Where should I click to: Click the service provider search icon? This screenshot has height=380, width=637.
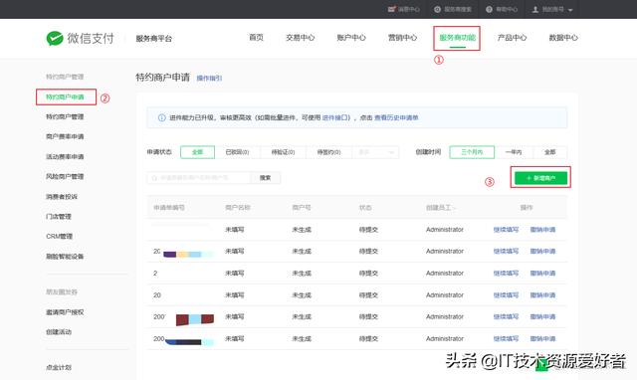pos(437,9)
